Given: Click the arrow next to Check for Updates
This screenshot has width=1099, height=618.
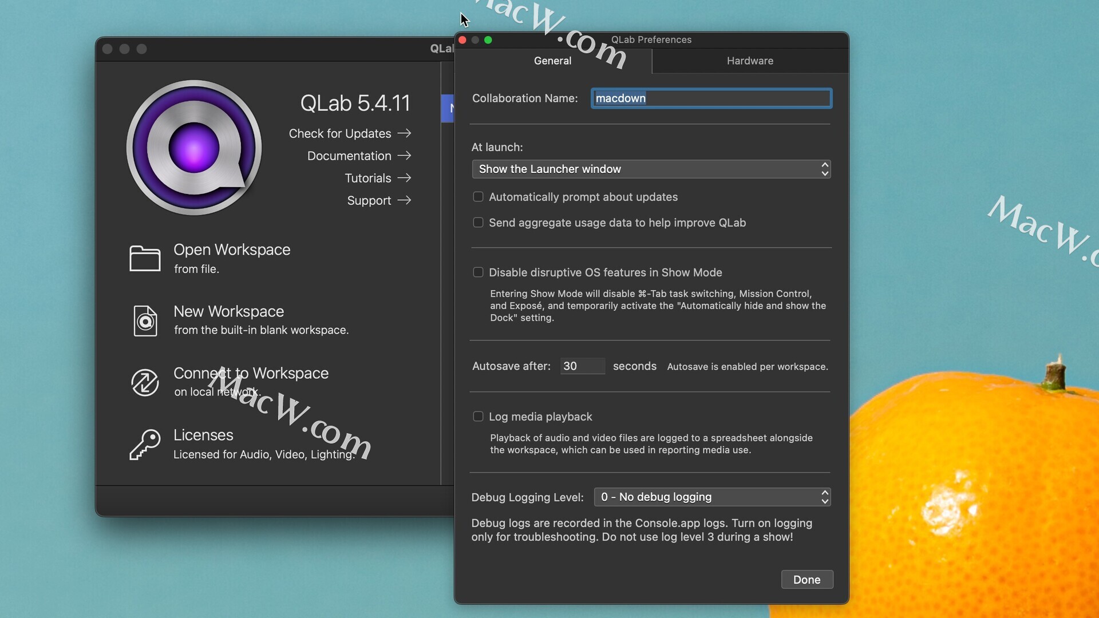Looking at the screenshot, I should [405, 133].
